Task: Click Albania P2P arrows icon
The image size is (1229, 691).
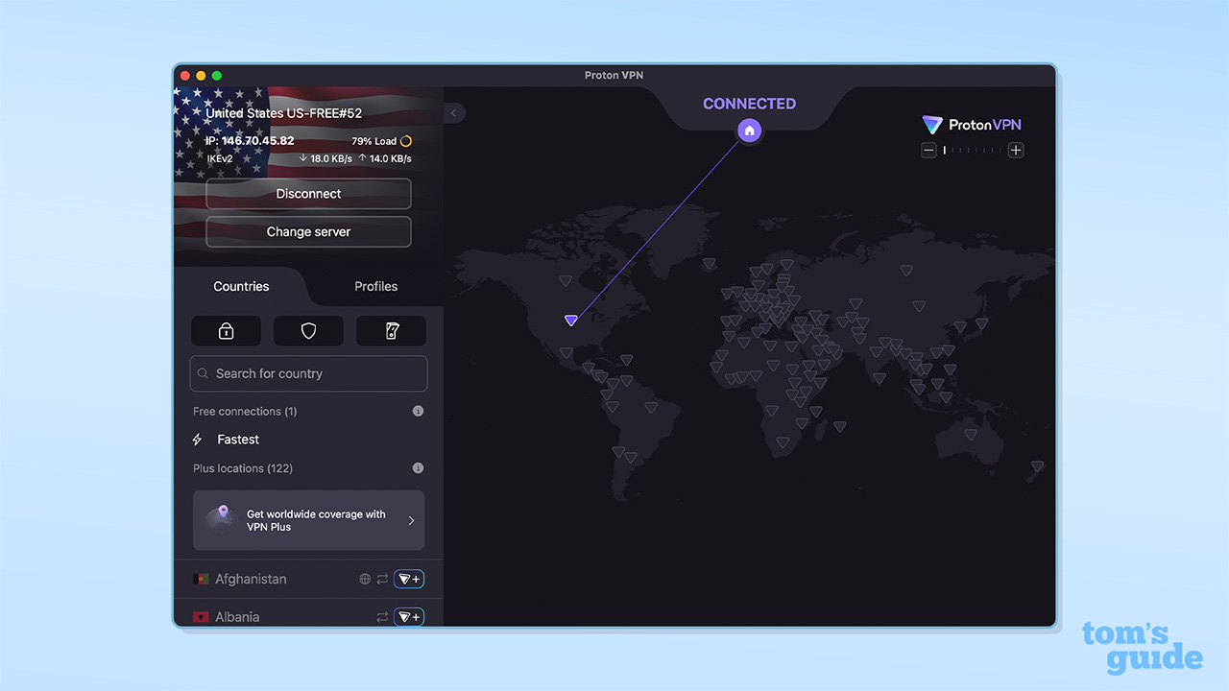Action: click(382, 617)
